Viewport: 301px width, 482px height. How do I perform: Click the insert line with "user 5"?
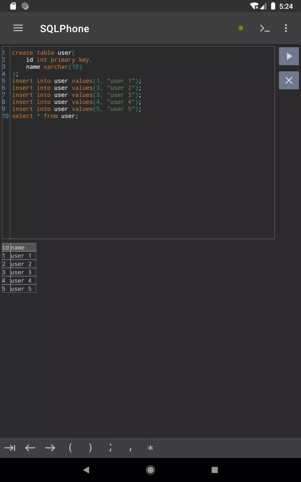pos(77,109)
